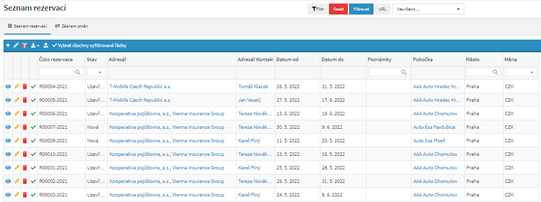Click trash icon for reservation R00009-2021
The image size is (541, 202).
click(25, 140)
